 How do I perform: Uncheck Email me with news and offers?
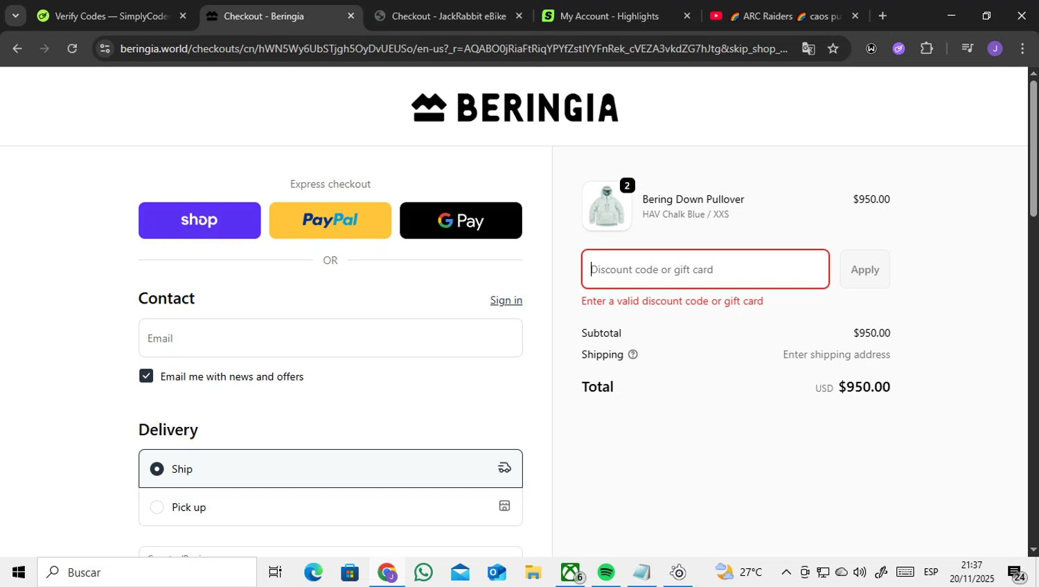point(146,376)
